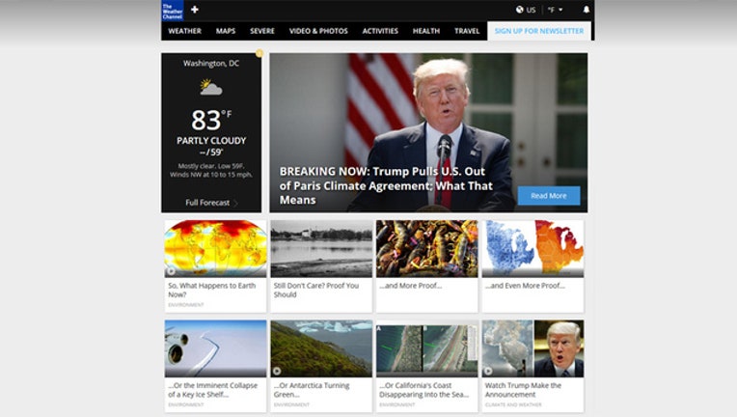
Task: Play the Trump announcement video
Action: [x=488, y=371]
